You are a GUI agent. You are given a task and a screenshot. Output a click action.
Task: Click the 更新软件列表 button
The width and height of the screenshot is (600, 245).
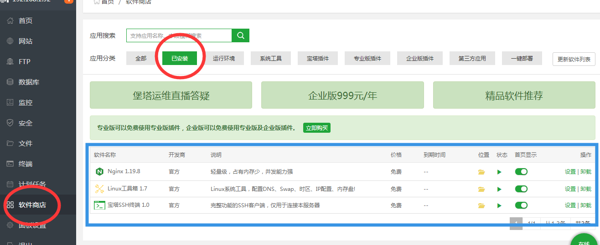pyautogui.click(x=574, y=59)
